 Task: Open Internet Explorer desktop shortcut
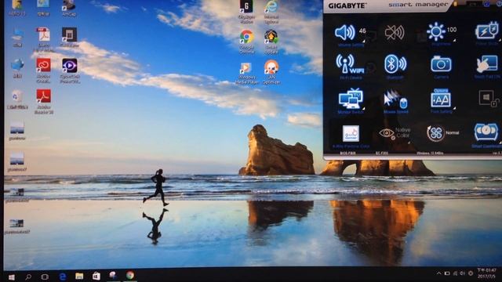271,7
